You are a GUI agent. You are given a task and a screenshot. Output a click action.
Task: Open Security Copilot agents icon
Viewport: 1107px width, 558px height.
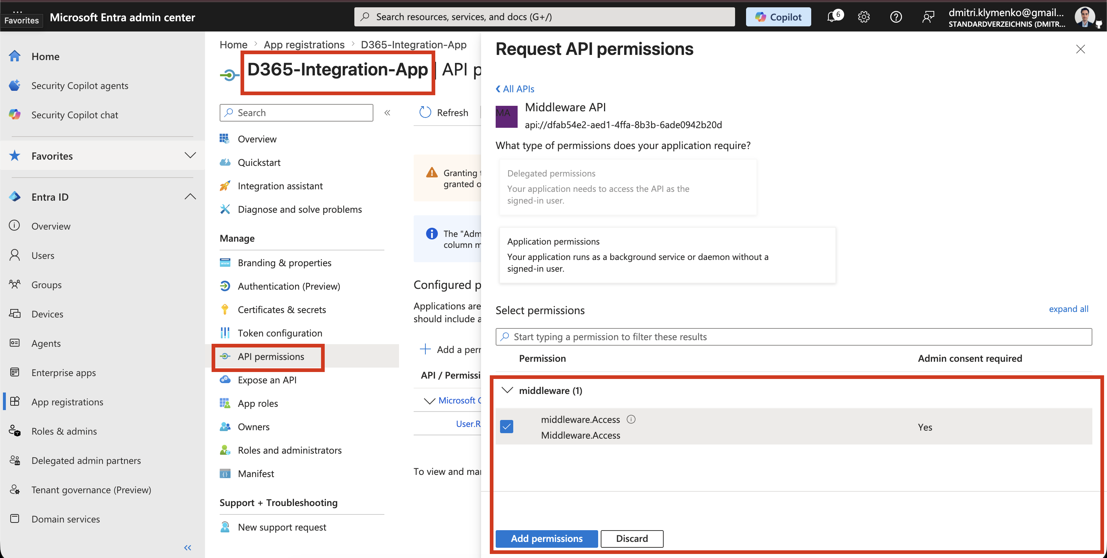pos(15,86)
